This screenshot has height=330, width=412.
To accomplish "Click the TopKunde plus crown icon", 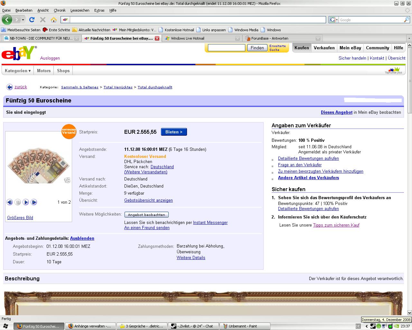I will click(x=394, y=70).
